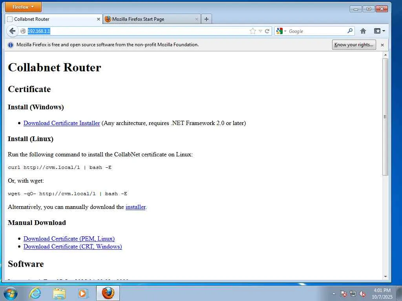The width and height of the screenshot is (402, 301).
Task: Open Download Certificate Installer link
Action: click(62, 123)
